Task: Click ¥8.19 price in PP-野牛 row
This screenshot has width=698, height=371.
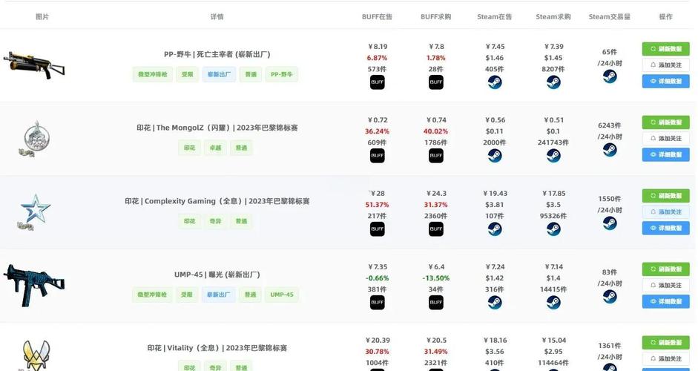Action: [378, 47]
